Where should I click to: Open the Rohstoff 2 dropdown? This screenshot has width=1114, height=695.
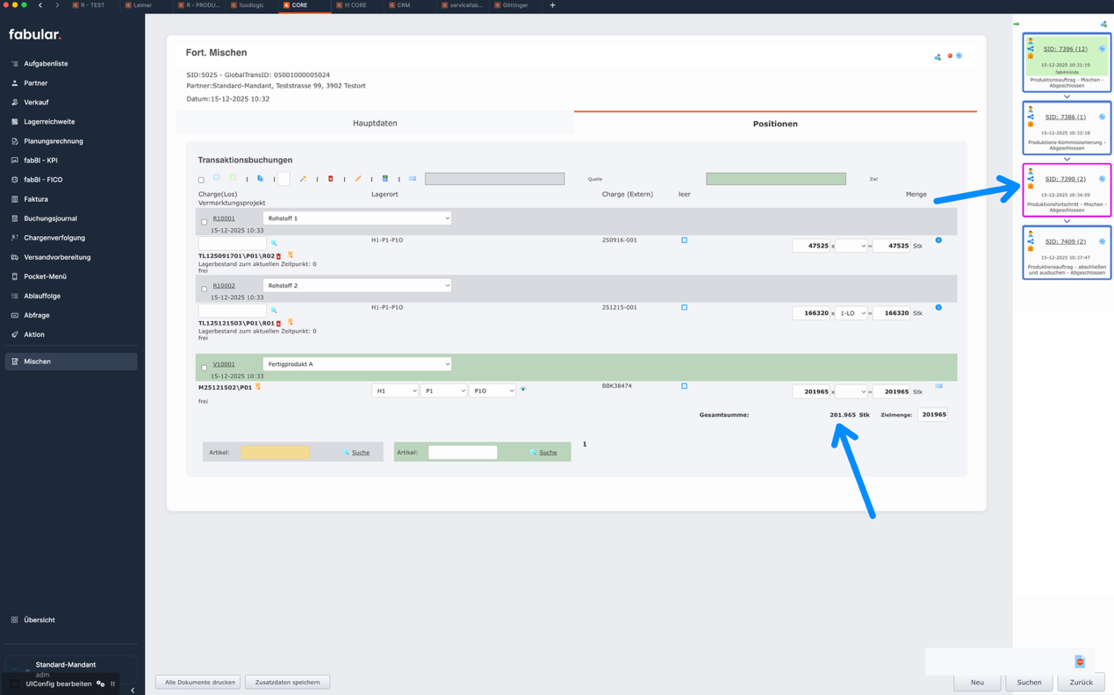tap(356, 285)
